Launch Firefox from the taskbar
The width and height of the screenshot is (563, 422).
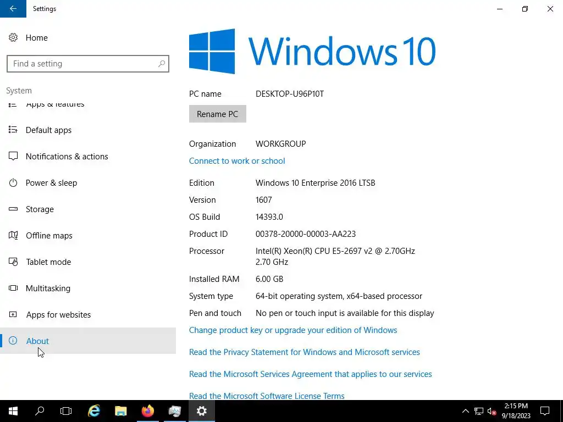click(147, 411)
